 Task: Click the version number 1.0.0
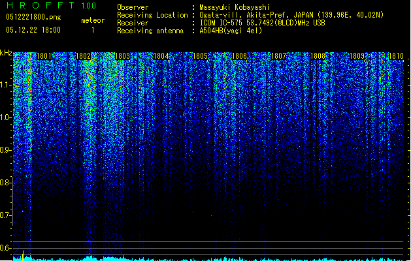click(x=88, y=5)
